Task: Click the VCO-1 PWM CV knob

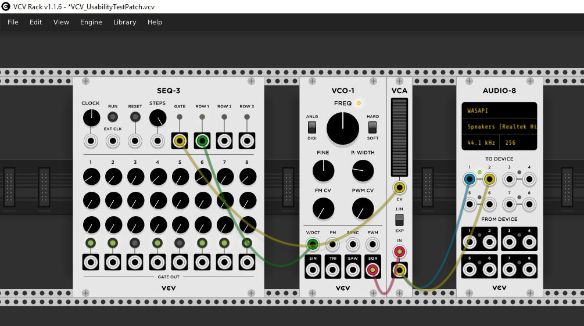Action: [x=363, y=208]
